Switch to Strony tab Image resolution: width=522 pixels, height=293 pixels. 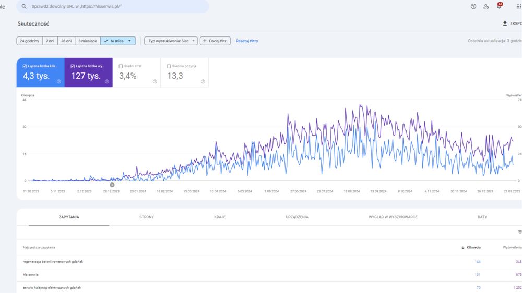click(147, 217)
